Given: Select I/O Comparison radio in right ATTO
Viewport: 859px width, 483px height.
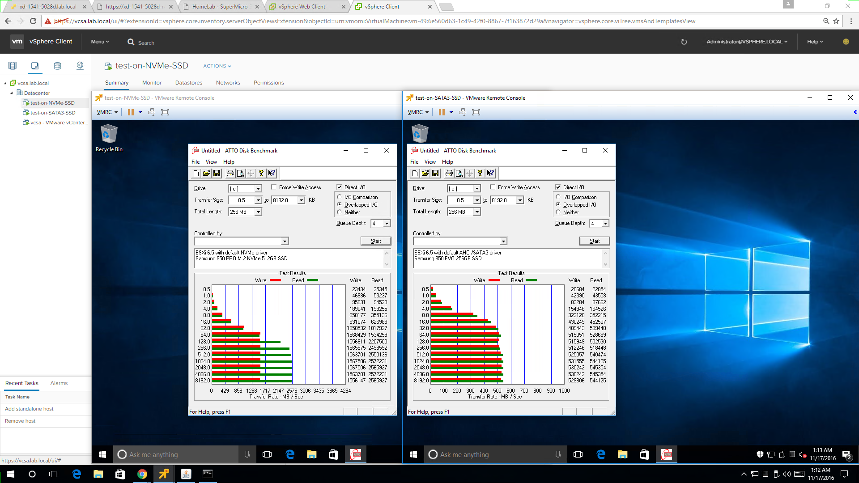Looking at the screenshot, I should pos(558,197).
